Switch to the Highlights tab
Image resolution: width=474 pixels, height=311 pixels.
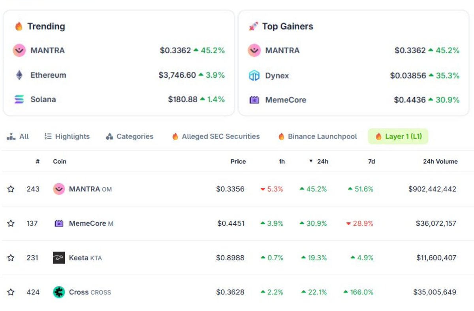point(67,136)
